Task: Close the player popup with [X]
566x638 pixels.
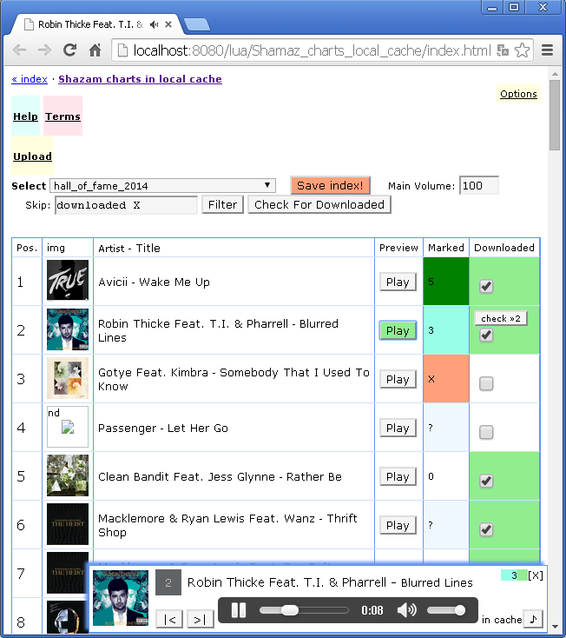Action: click(535, 575)
